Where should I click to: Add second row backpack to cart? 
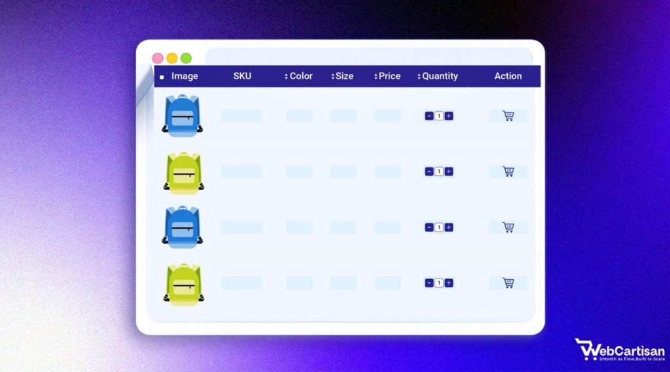(508, 171)
